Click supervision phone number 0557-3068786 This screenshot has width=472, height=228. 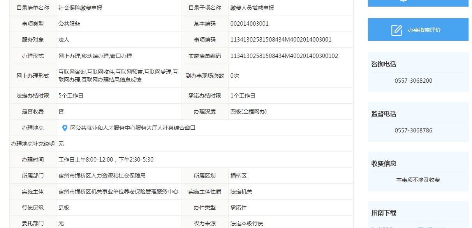(x=413, y=131)
